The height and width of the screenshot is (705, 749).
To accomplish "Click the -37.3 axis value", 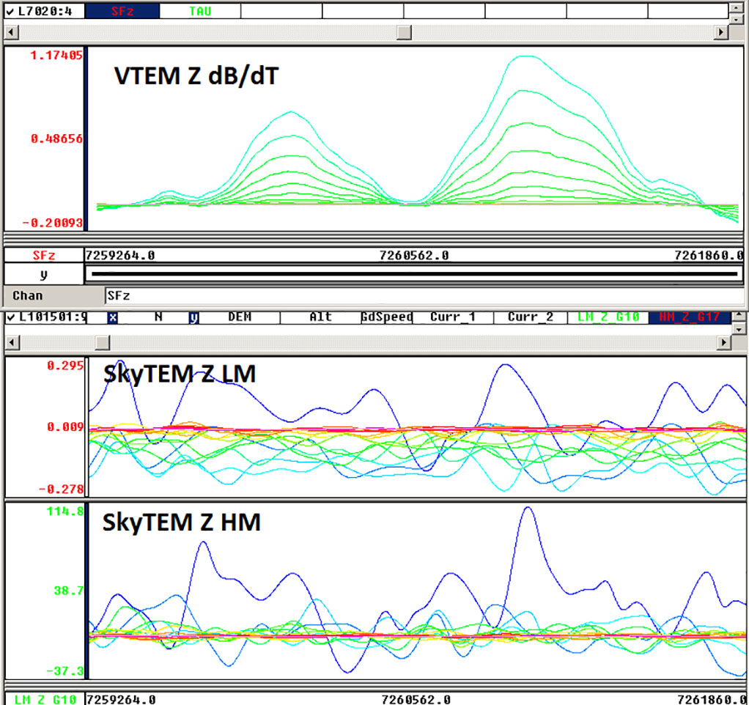I will point(65,671).
